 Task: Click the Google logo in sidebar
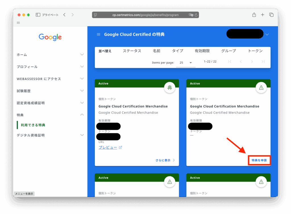click(50, 37)
